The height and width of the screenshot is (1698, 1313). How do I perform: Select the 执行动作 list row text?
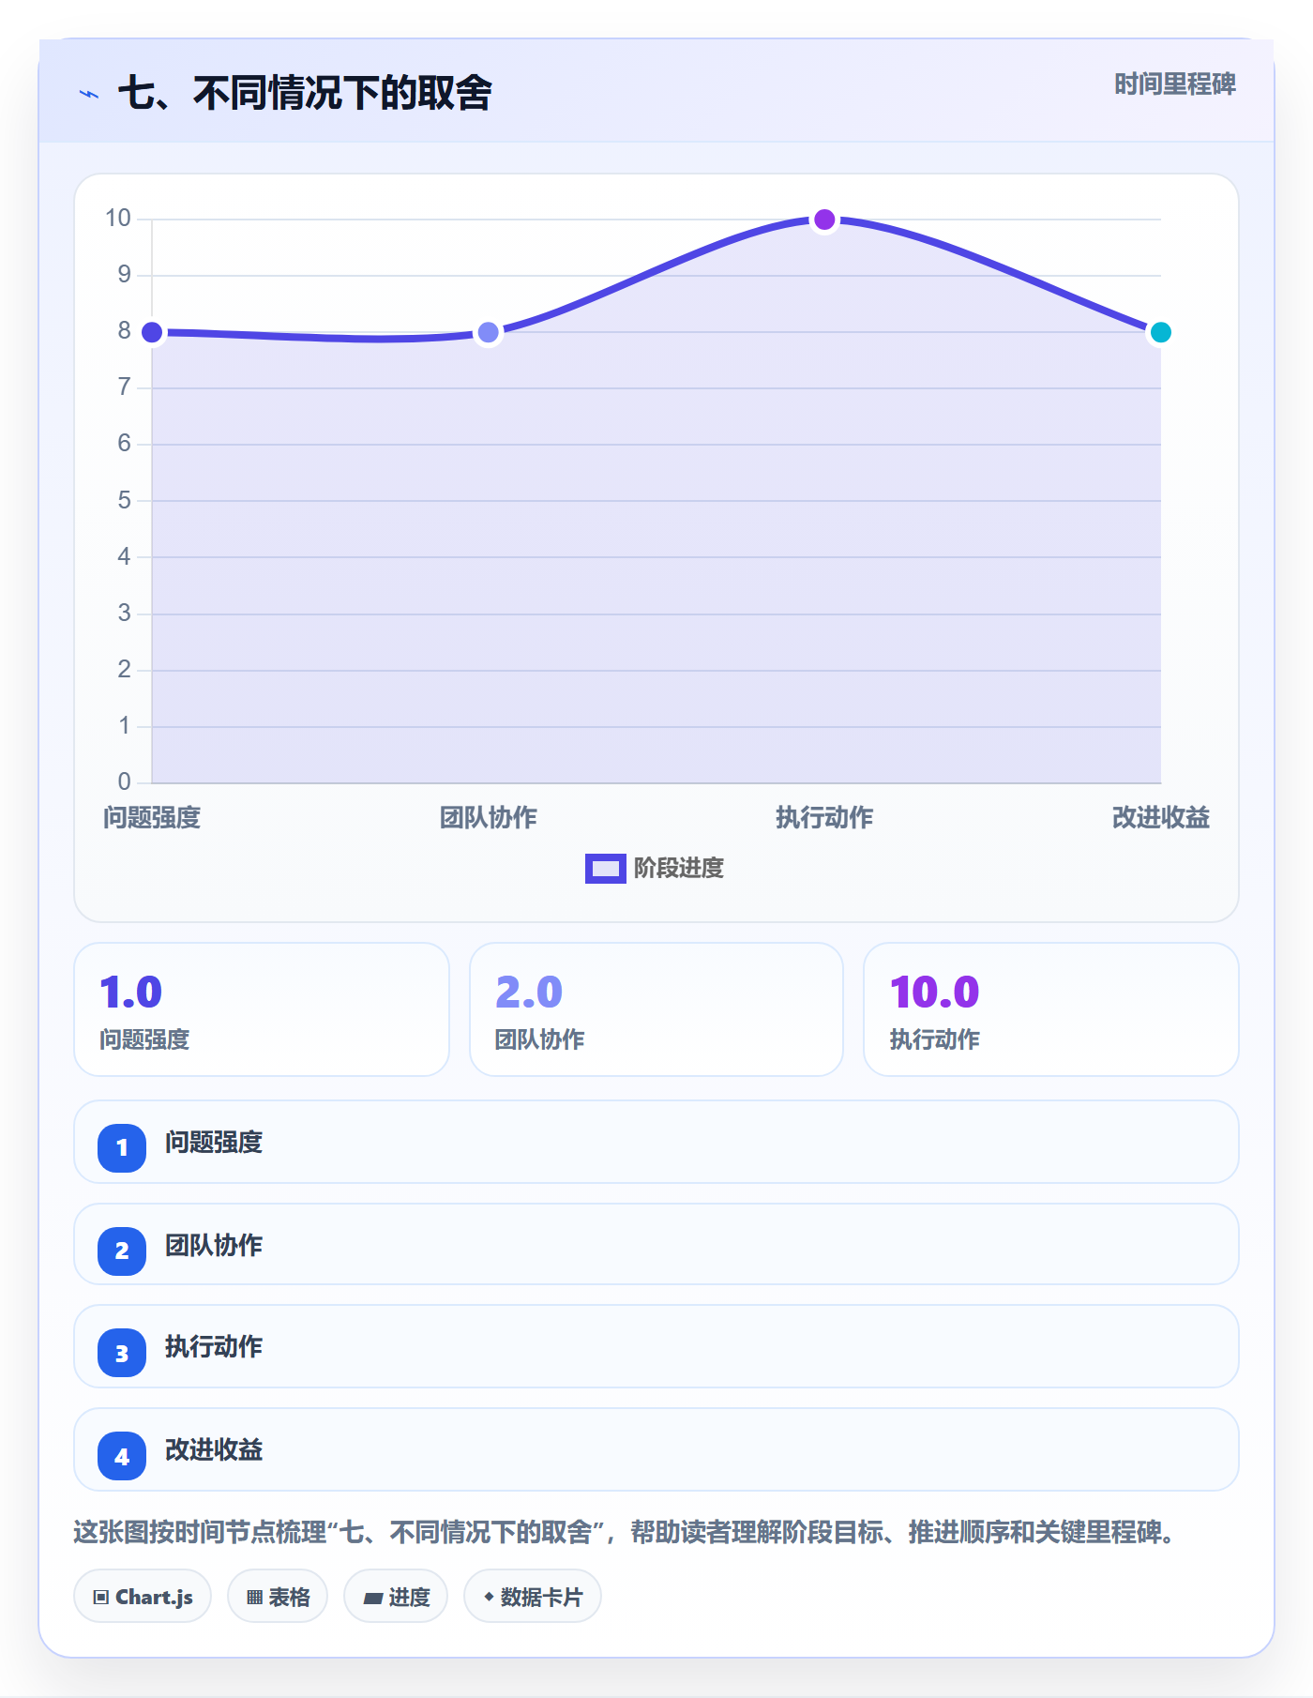pos(214,1347)
